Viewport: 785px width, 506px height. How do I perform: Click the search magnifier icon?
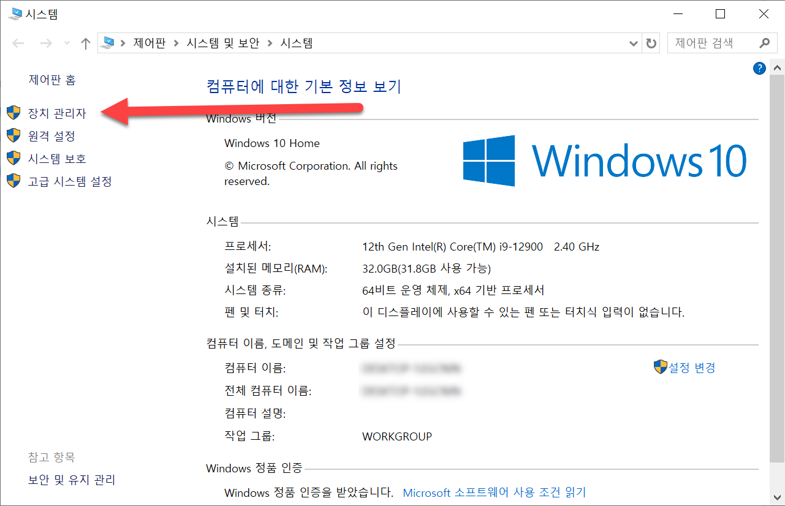(764, 43)
